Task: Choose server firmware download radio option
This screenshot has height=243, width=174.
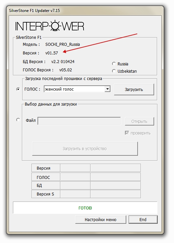Action: (x=18, y=89)
